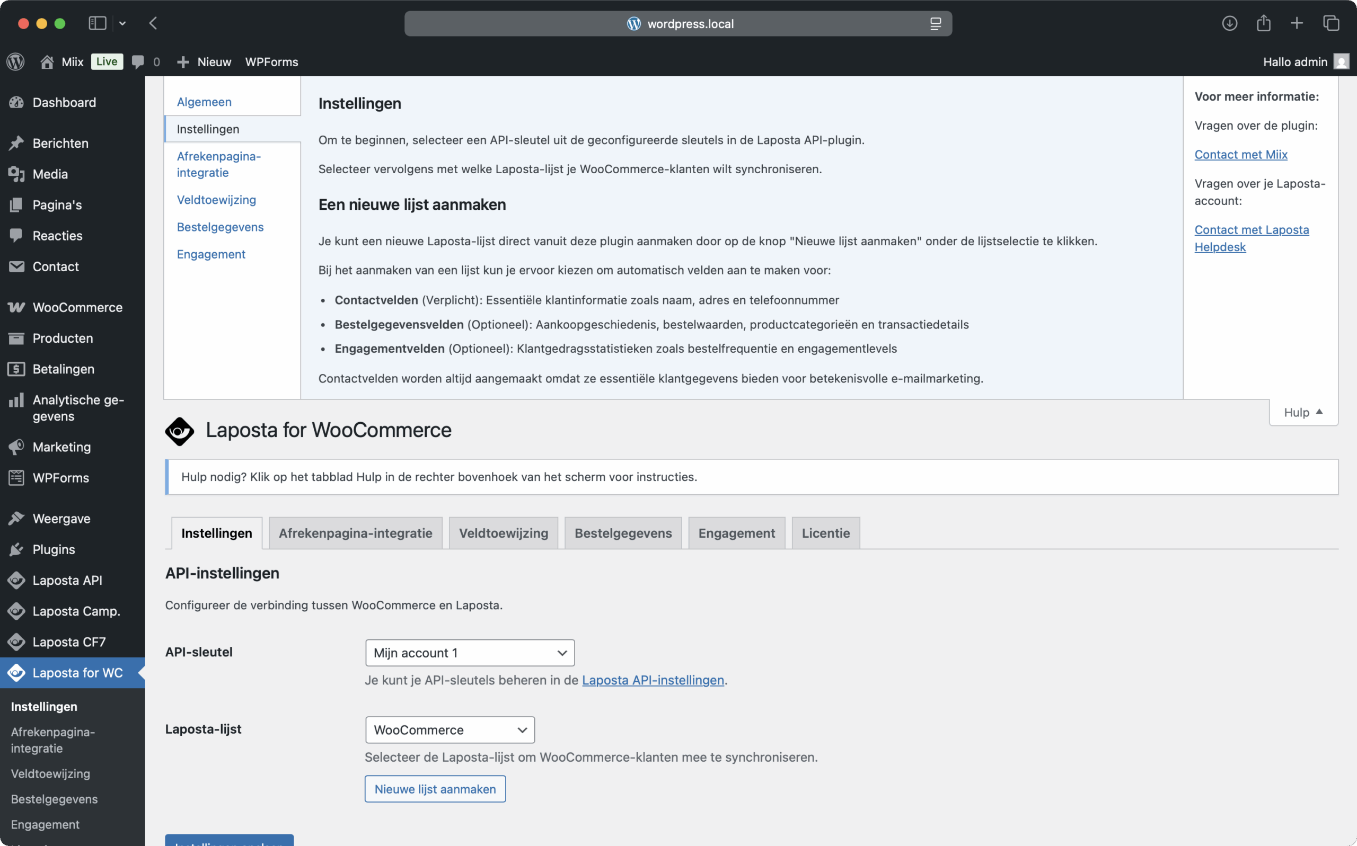
Task: Collapse the Hulp panel toggle
Action: (1303, 412)
